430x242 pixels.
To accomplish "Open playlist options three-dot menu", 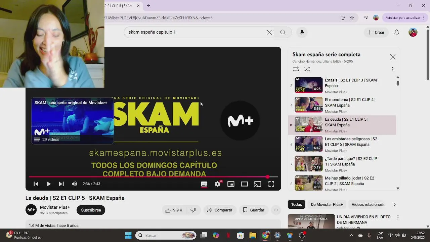I will 393,69.
